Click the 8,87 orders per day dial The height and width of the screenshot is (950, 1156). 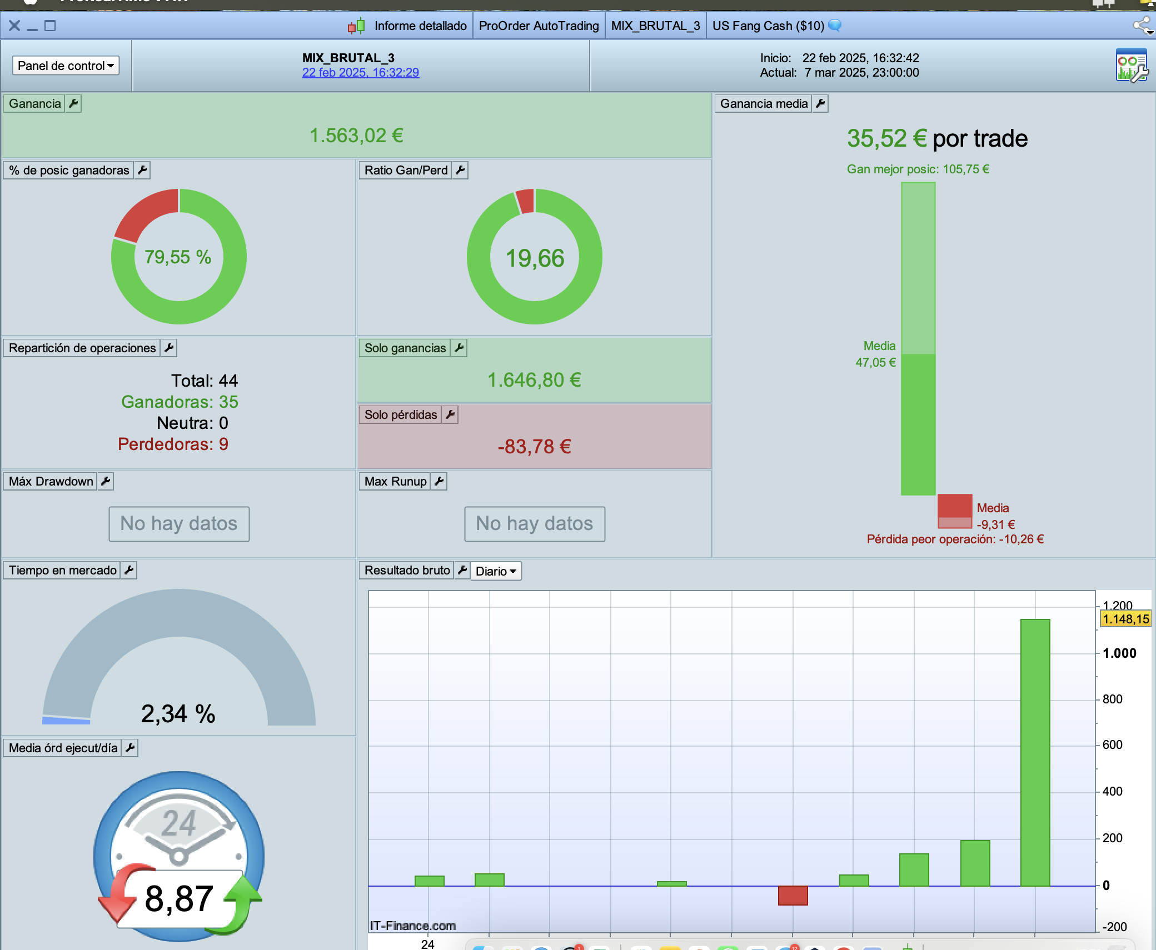(179, 856)
